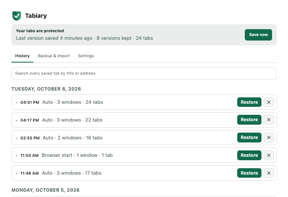Delete the 11:55 AM Browser start version
This screenshot has width=288, height=197.
tap(269, 155)
